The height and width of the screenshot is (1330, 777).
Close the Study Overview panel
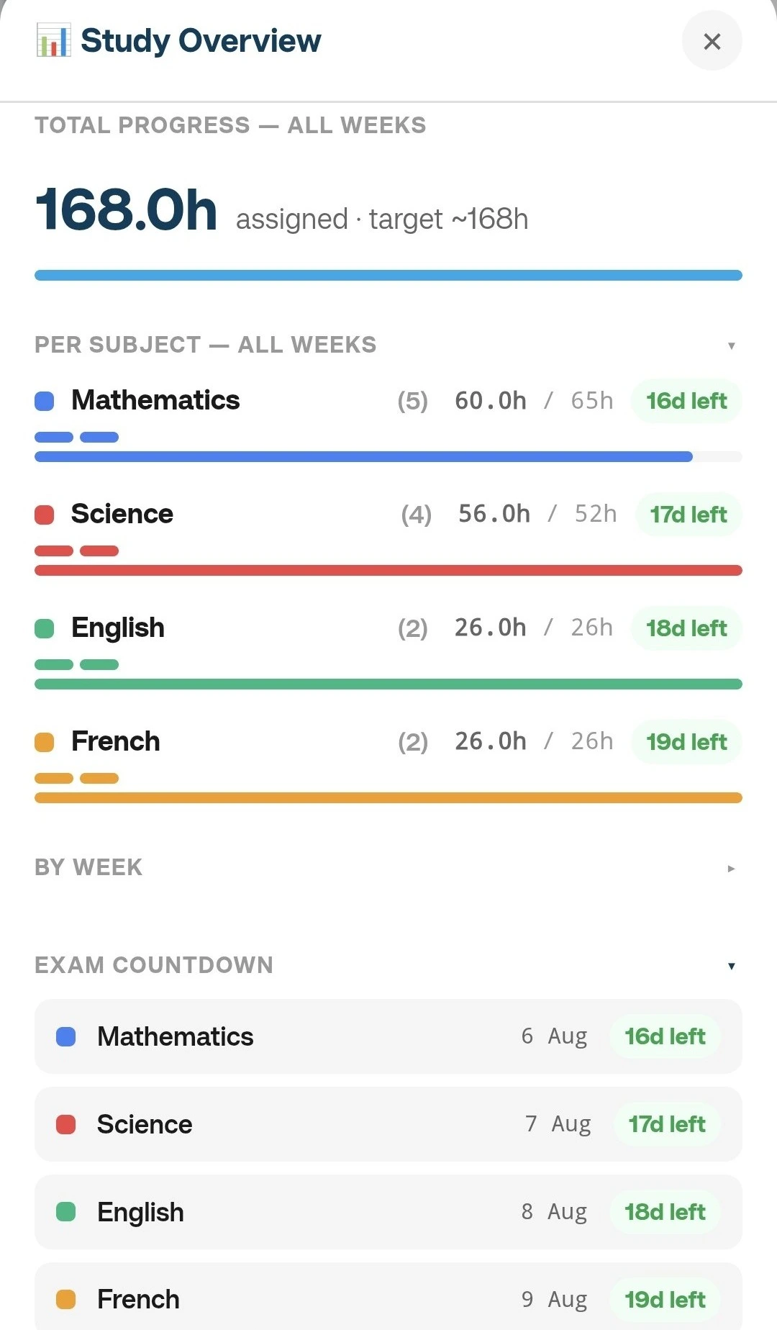coord(712,41)
